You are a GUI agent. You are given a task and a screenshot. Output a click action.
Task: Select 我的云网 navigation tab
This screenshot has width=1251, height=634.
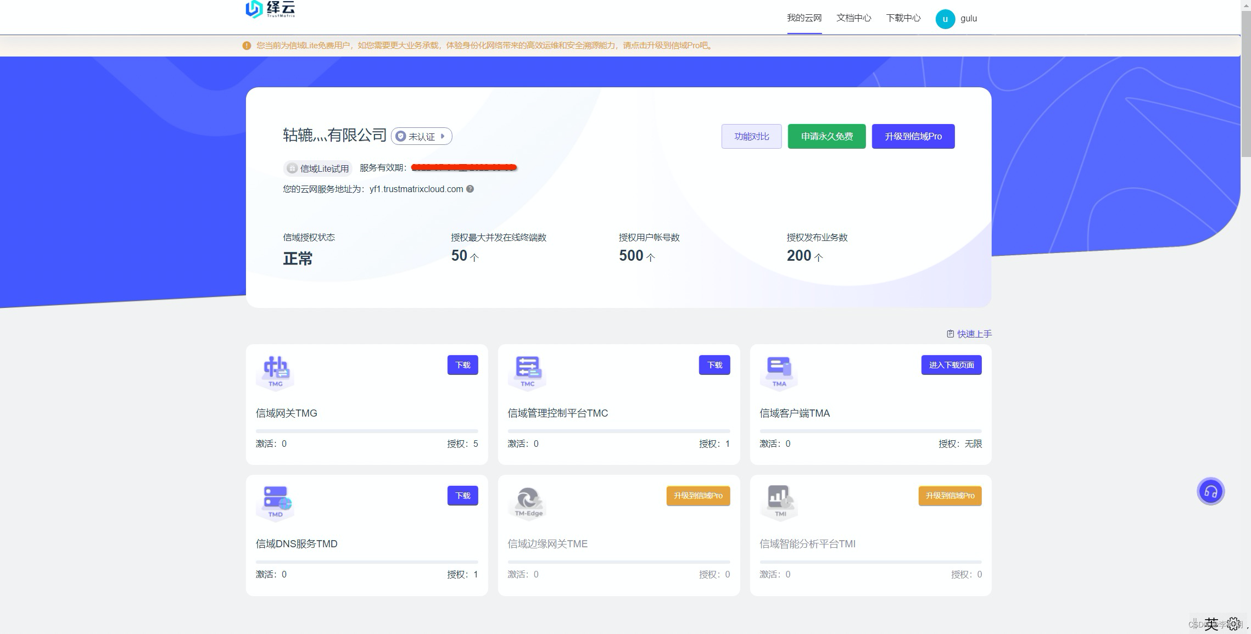(804, 18)
